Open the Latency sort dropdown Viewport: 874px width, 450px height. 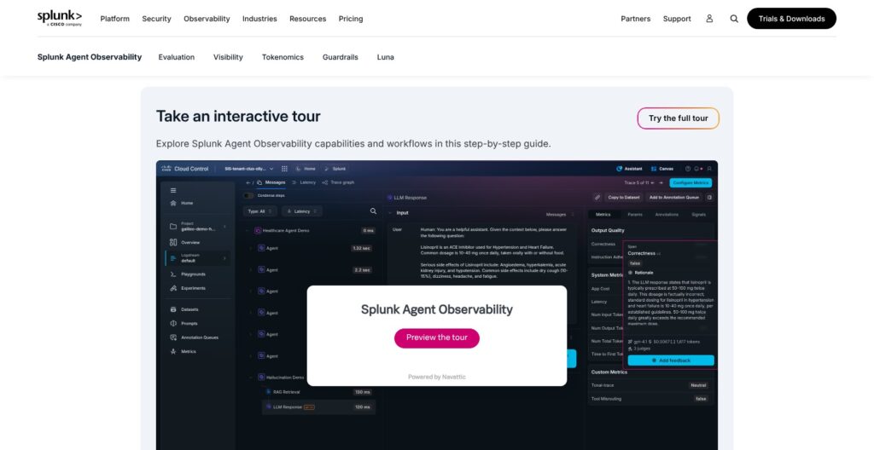click(x=301, y=211)
